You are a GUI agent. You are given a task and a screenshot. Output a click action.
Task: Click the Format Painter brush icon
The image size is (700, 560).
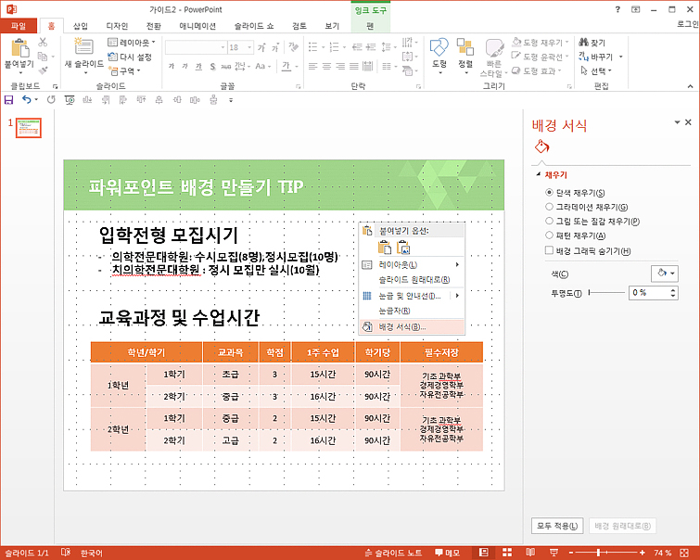(43, 70)
